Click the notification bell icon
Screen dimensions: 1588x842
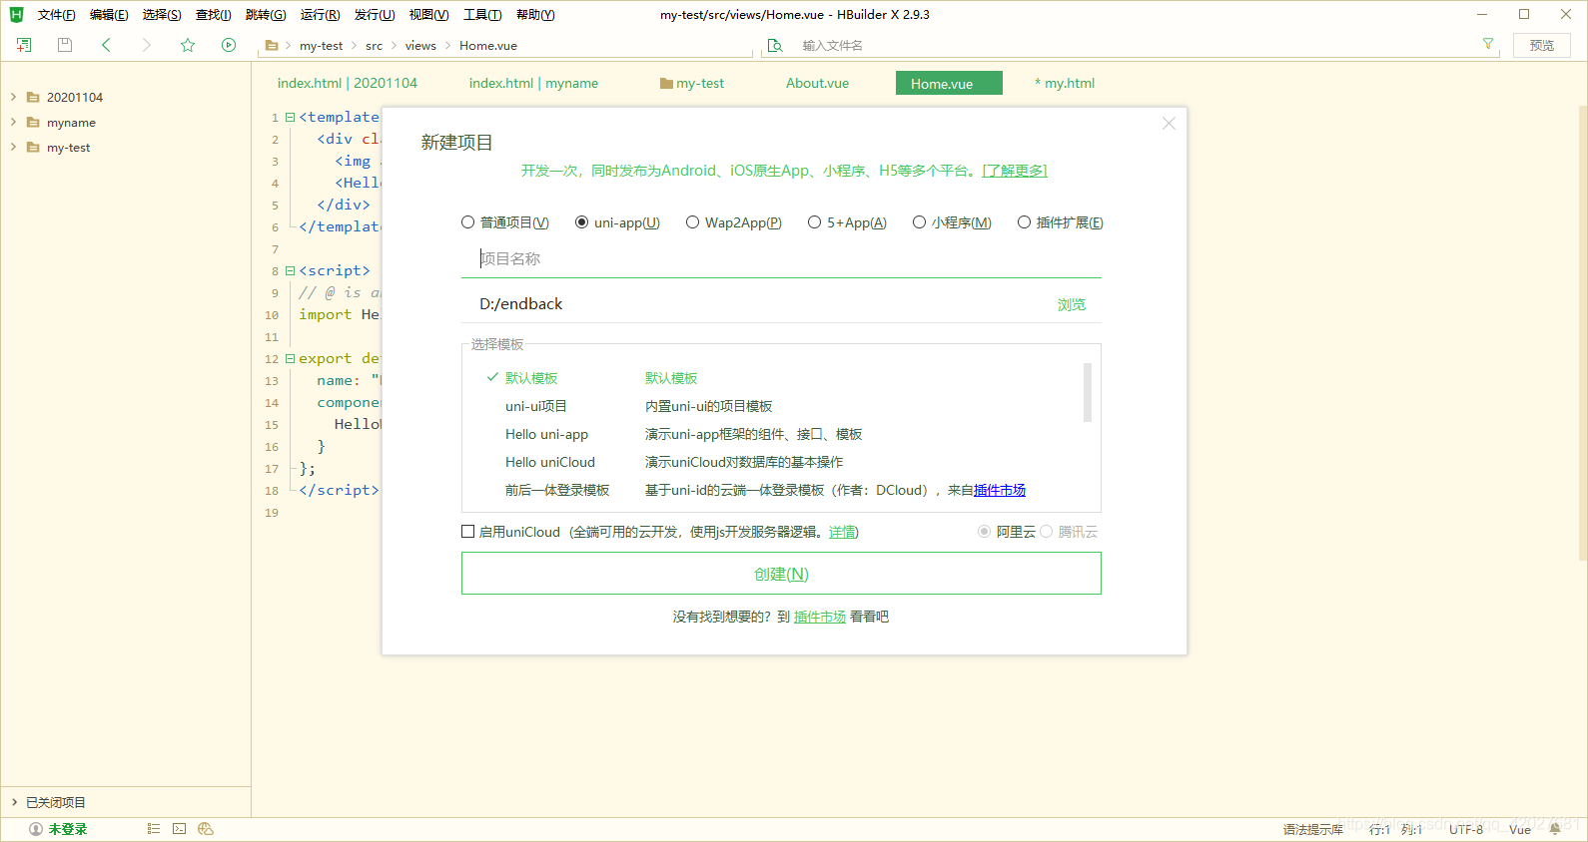tap(1555, 829)
